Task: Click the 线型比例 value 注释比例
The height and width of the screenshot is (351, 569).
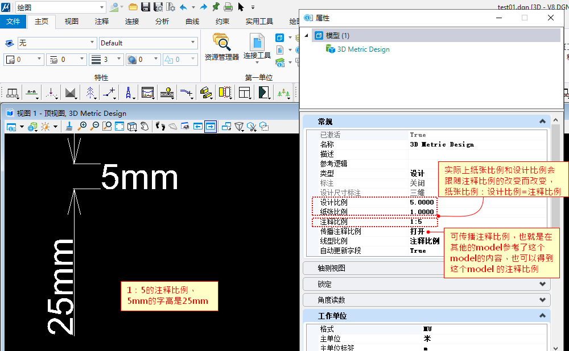Action: (x=424, y=241)
